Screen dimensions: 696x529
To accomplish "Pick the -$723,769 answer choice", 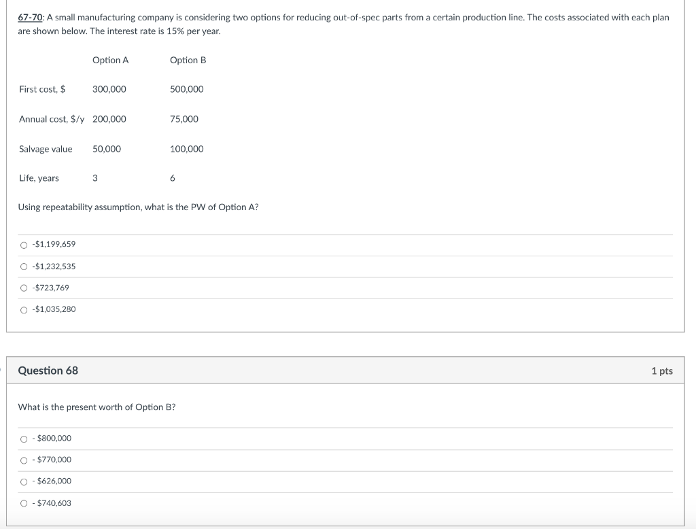I will pyautogui.click(x=24, y=288).
